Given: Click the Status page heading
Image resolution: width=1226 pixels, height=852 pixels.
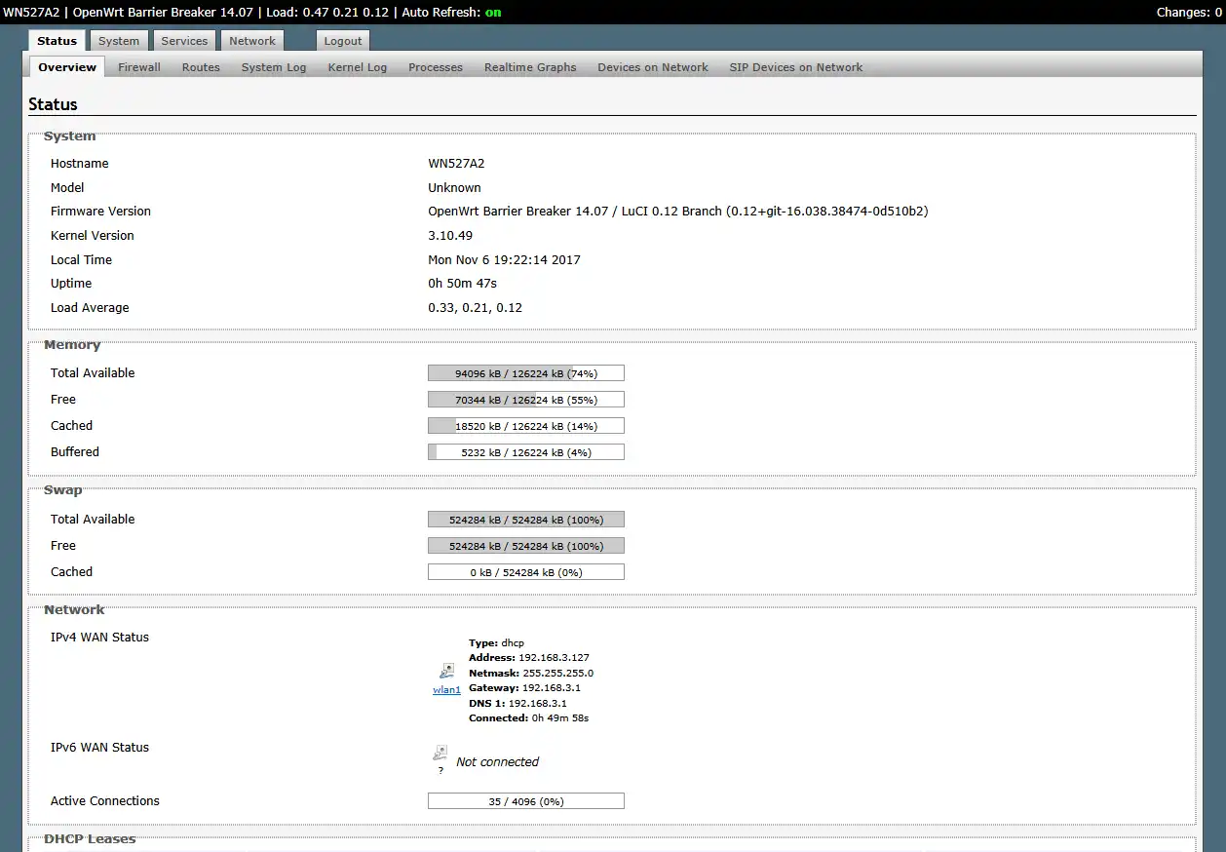Looking at the screenshot, I should pos(53,104).
